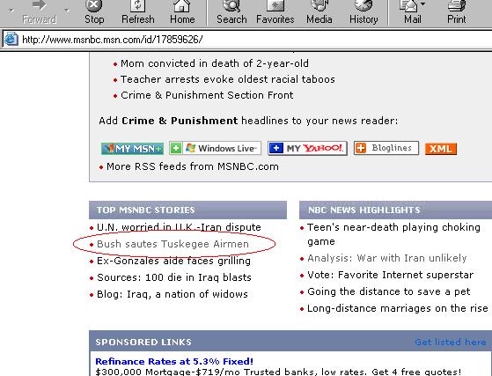
Task: Open 'Refinance Rates at 5.3% Fixed!' ad
Action: [174, 361]
